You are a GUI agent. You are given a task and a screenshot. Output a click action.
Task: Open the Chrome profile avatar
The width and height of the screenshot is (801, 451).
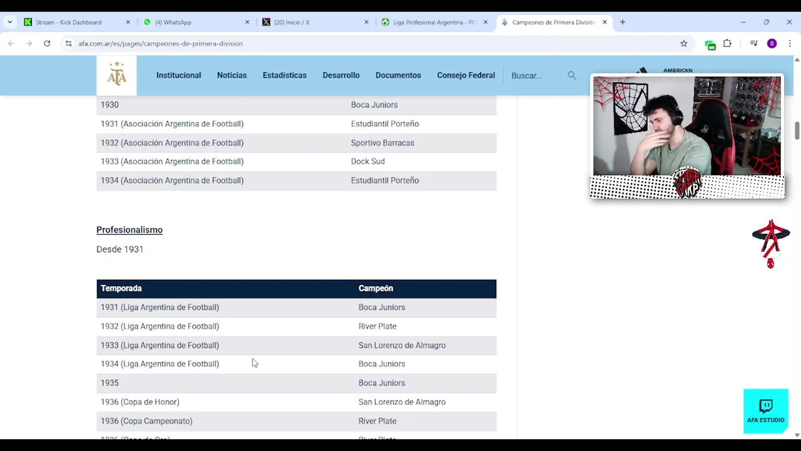coord(772,43)
